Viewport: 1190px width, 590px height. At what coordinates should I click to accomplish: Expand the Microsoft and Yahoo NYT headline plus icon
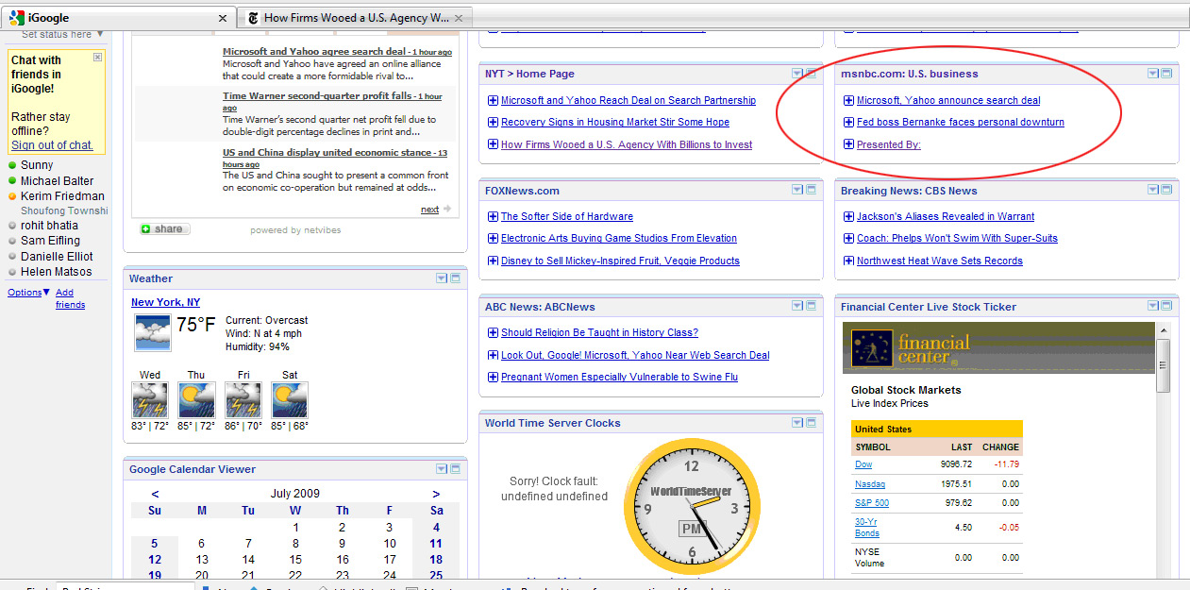493,101
